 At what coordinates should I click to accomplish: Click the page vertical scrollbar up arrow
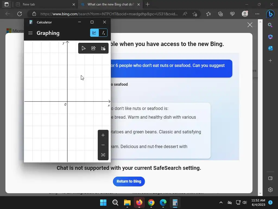(x=260, y=22)
